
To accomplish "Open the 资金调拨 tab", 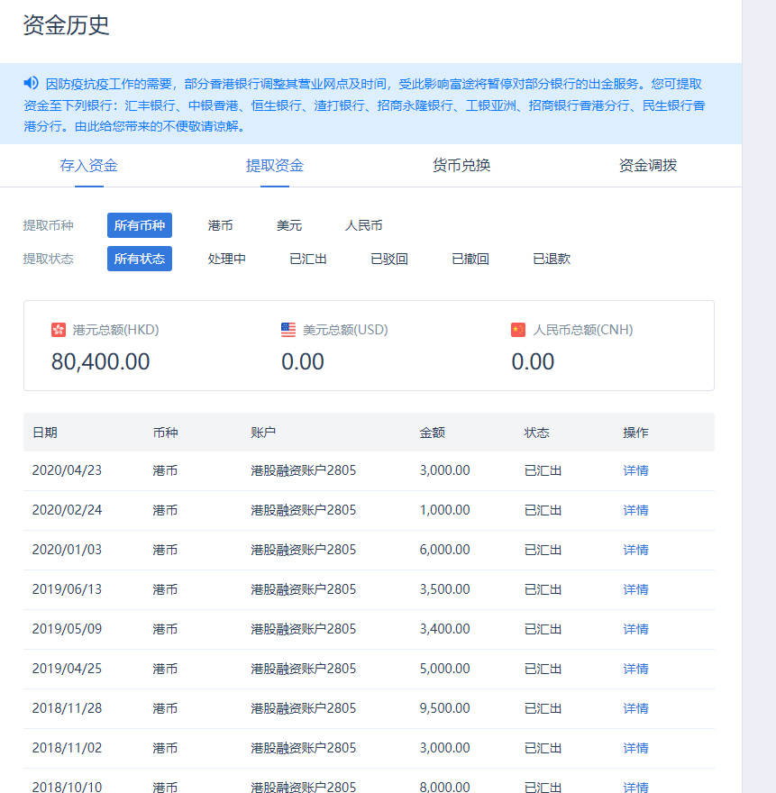I will tap(648, 166).
